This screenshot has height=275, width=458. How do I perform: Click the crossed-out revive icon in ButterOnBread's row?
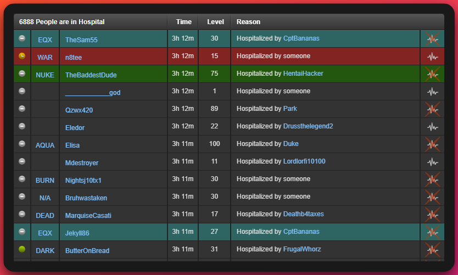[x=432, y=250]
